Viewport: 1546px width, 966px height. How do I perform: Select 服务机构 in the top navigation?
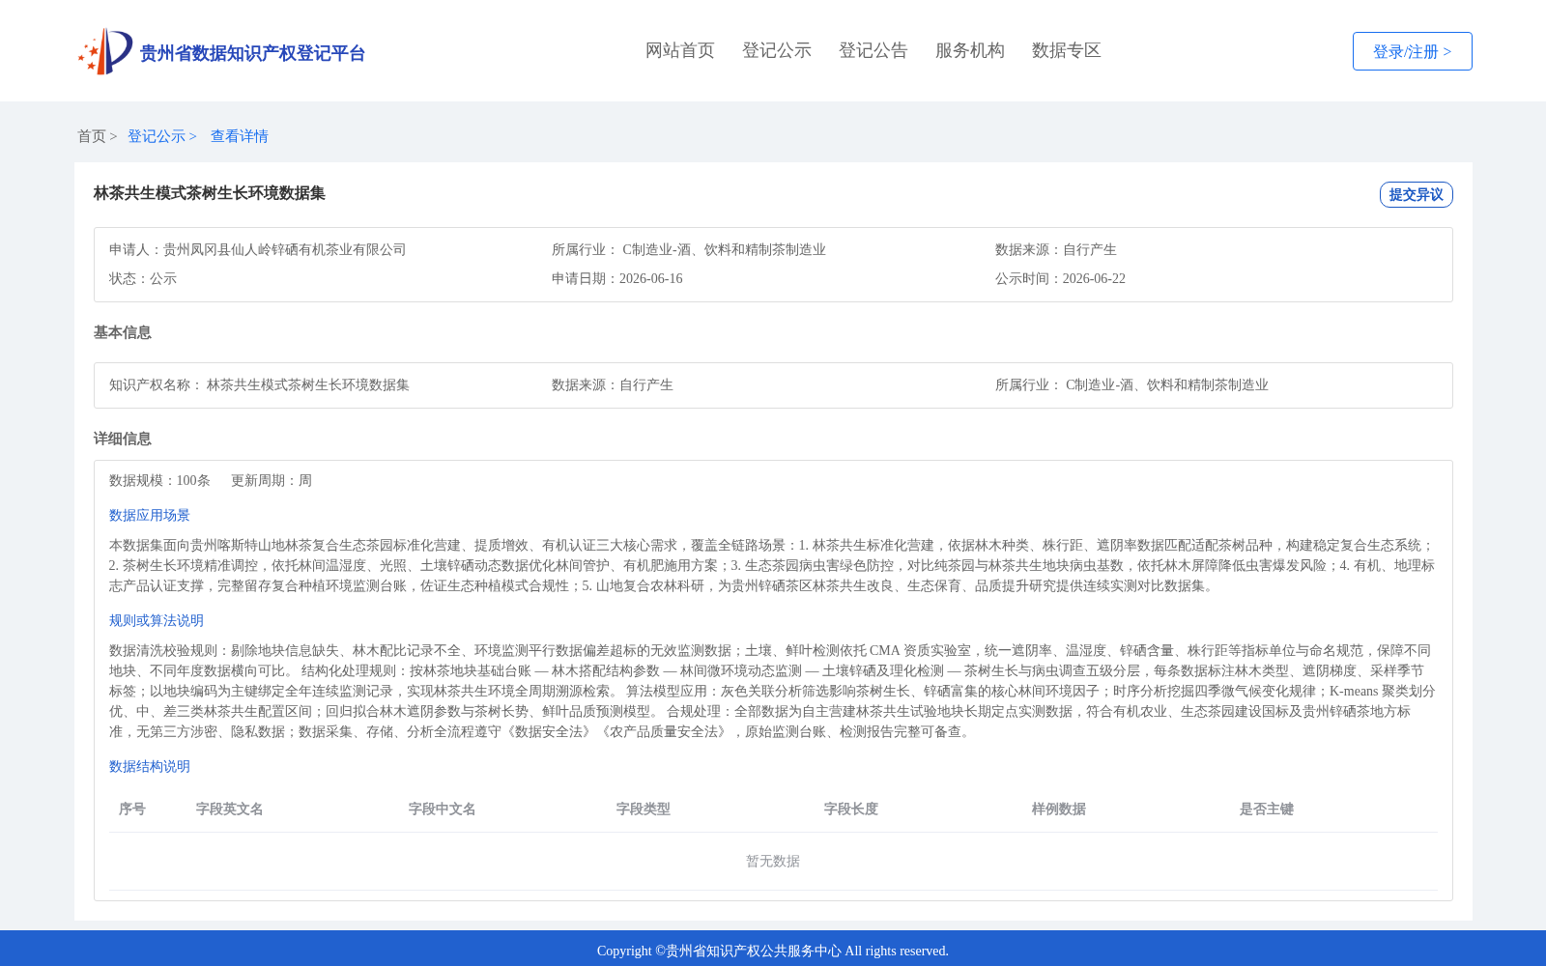(970, 50)
